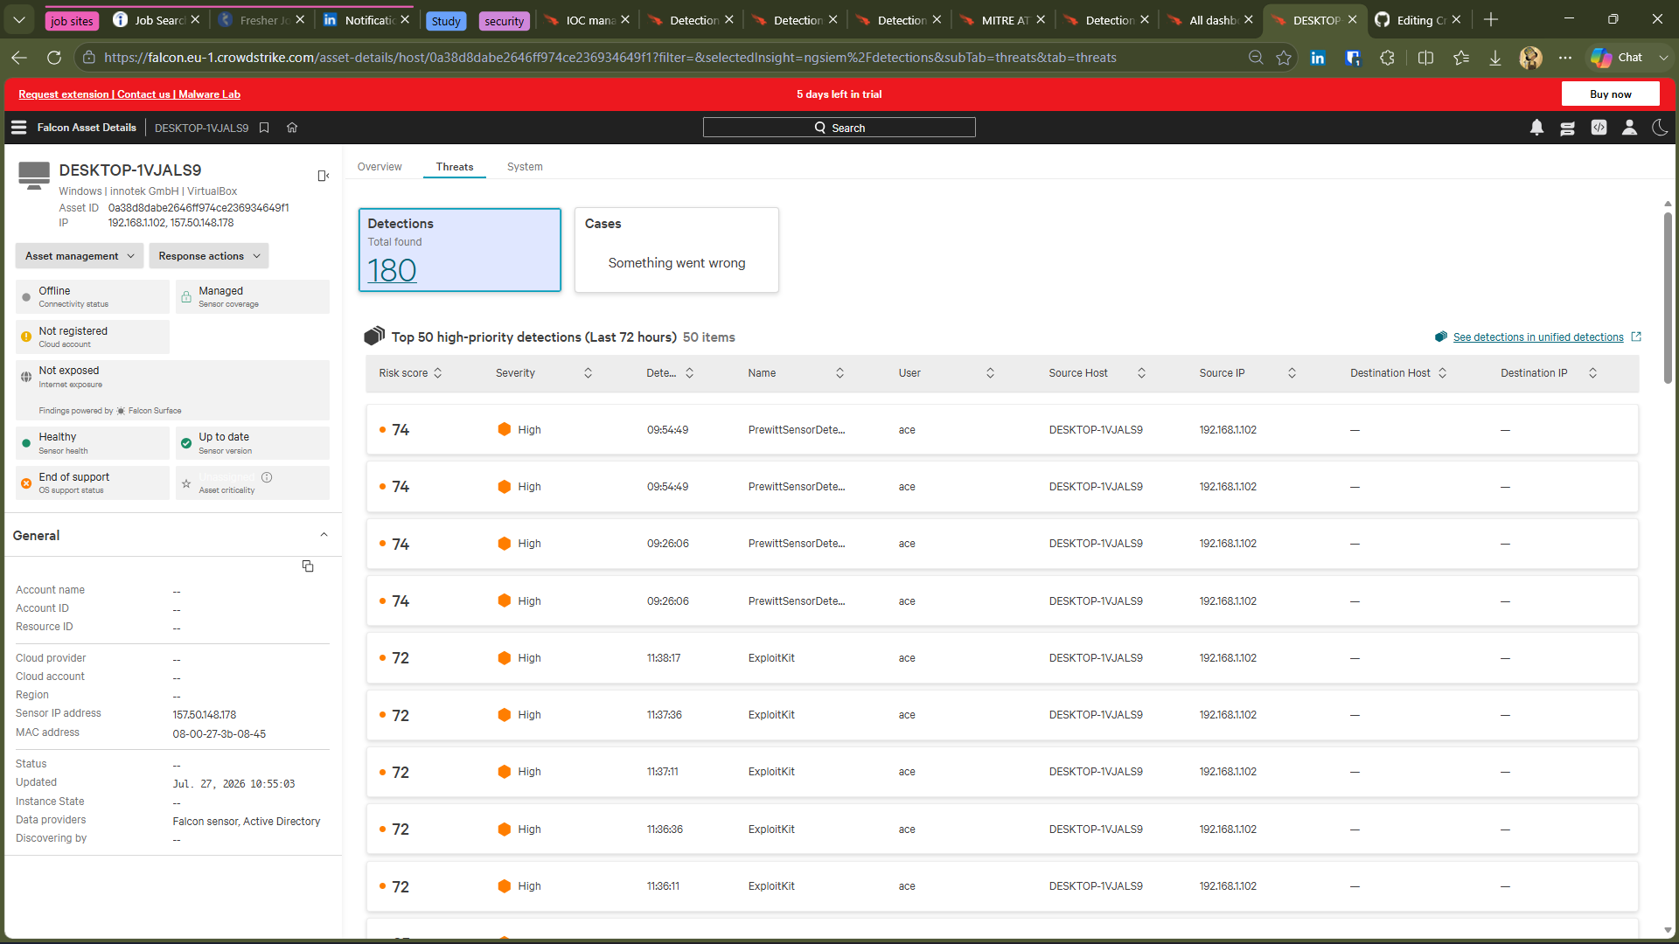Open the tab search dropdown arrow
The image size is (1679, 944).
19,20
